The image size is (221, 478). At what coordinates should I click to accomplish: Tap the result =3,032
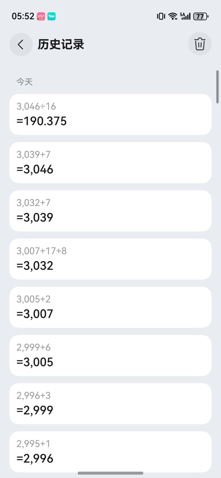click(x=35, y=266)
